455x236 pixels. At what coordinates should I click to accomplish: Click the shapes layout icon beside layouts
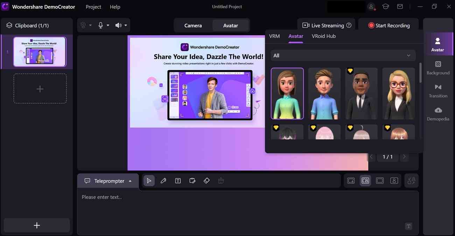412,181
